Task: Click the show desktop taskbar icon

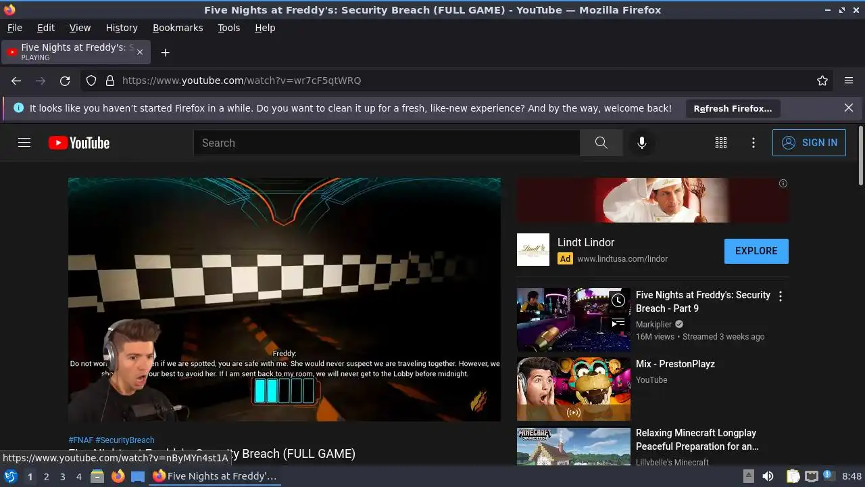Action: 138,476
